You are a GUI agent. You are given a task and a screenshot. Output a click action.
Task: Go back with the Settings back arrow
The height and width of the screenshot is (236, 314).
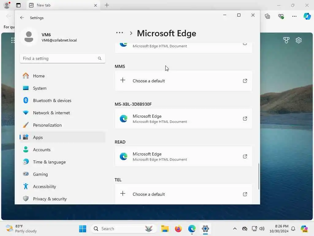click(22, 18)
